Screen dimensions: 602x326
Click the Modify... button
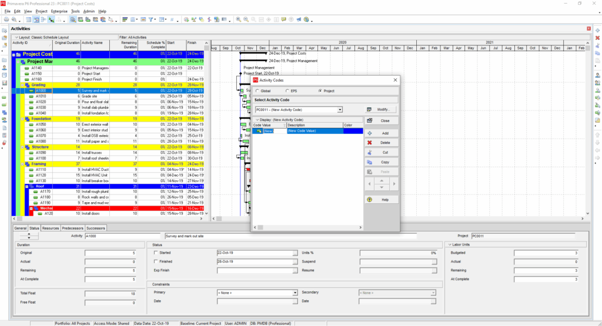coord(381,110)
